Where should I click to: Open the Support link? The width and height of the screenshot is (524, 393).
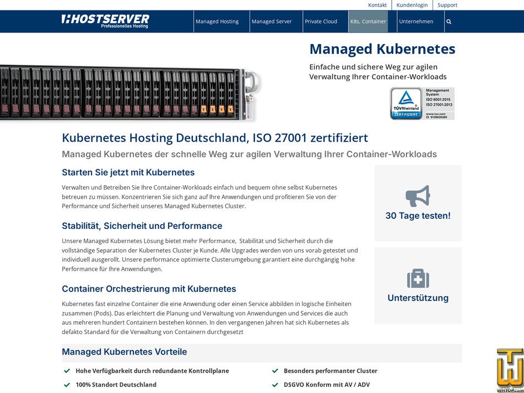pos(447,5)
